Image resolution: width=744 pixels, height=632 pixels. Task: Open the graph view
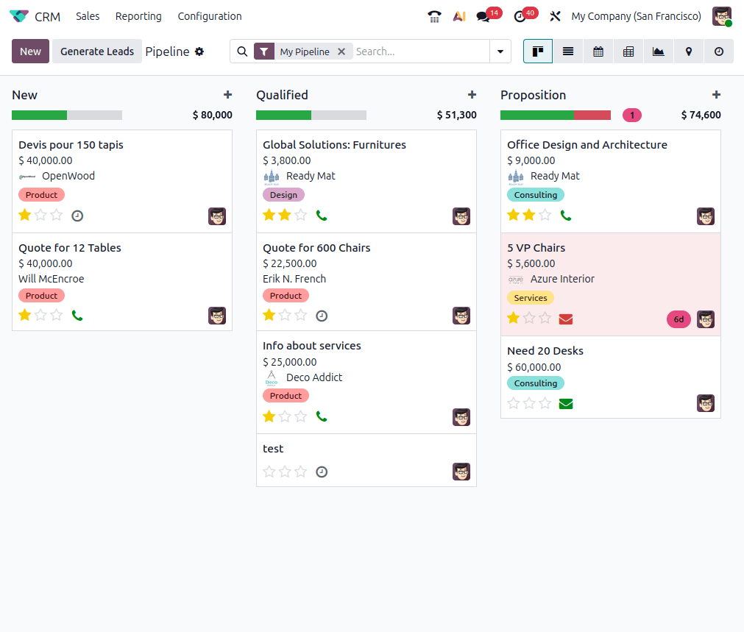[x=659, y=52]
